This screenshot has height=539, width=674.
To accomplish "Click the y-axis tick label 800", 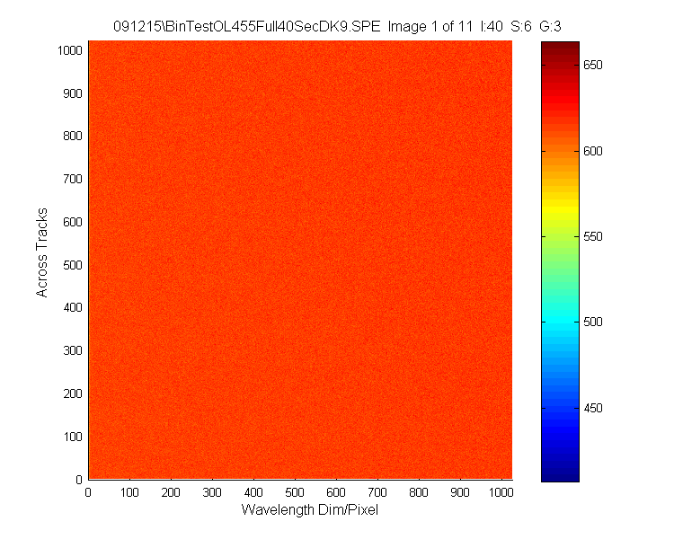I will (x=72, y=136).
